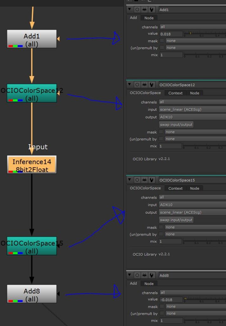This screenshot has height=326, width=226.
Task: Click the input-pipes icon in OCIOColorSpace12 panel header
Action: point(144,85)
